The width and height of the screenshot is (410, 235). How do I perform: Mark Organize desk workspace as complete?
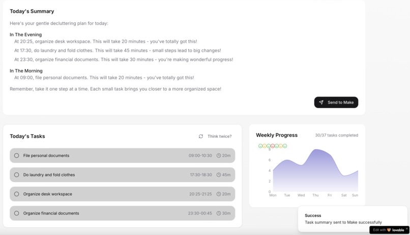point(16,194)
